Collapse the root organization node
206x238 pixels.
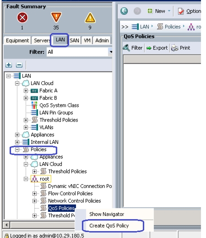(x=26, y=179)
